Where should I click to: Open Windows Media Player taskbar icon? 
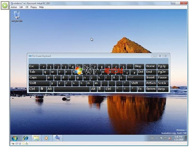point(47,138)
